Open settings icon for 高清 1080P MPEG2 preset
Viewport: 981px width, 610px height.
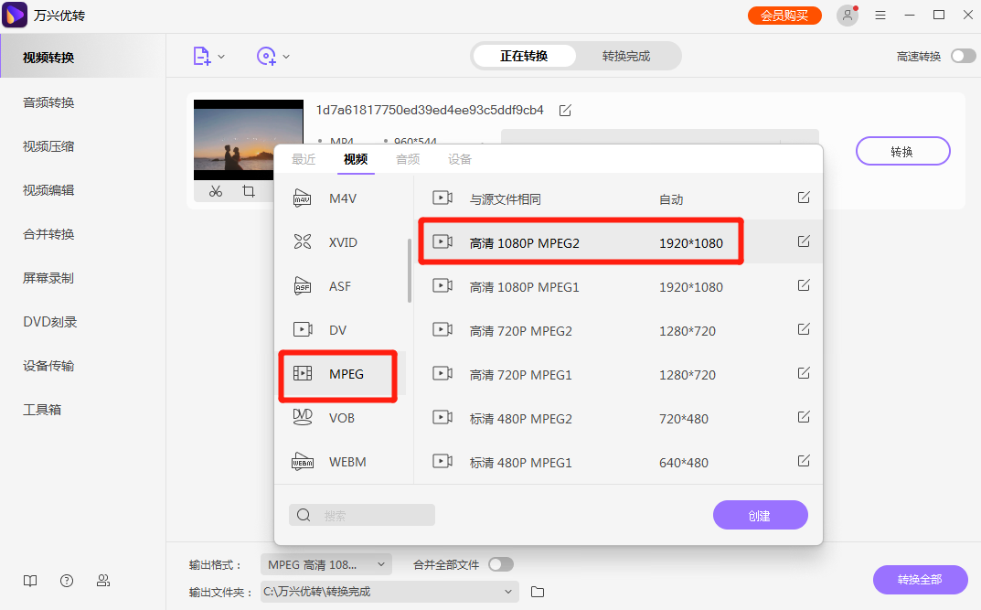pyautogui.click(x=804, y=241)
